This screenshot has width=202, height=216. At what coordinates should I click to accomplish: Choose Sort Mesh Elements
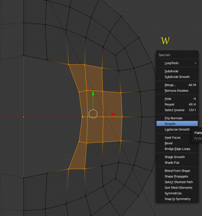point(177,188)
